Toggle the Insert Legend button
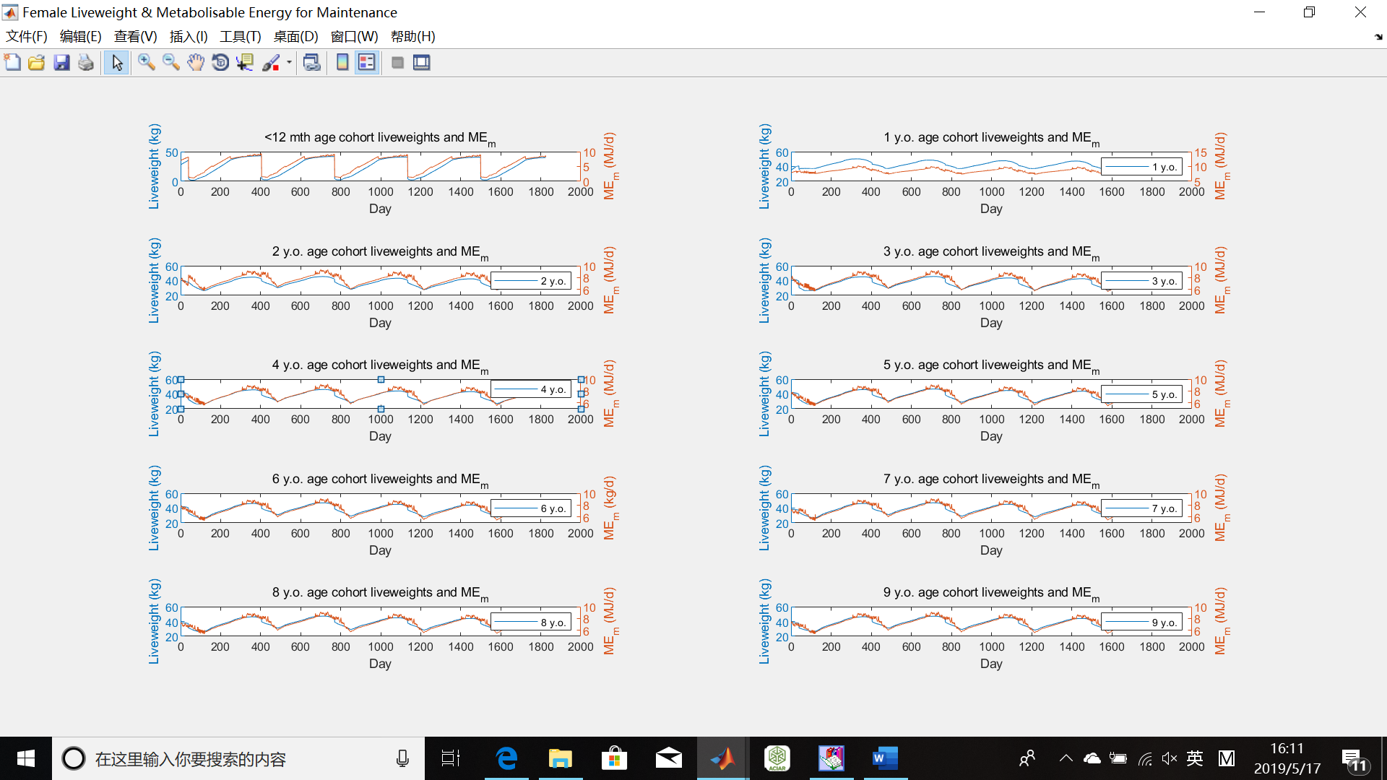The image size is (1387, 780). 367,62
